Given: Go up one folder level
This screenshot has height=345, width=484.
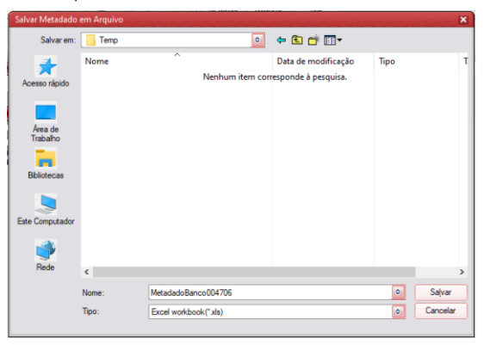Looking at the screenshot, I should 297,40.
